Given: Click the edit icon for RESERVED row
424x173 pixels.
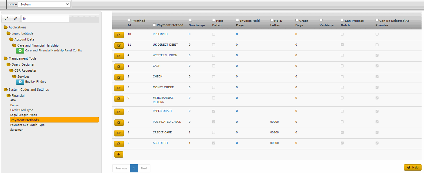Looking at the screenshot, I should pyautogui.click(x=119, y=35).
